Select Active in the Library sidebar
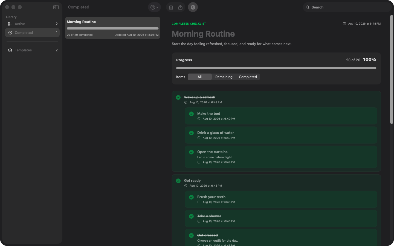This screenshot has height=246, width=394. tap(32, 24)
